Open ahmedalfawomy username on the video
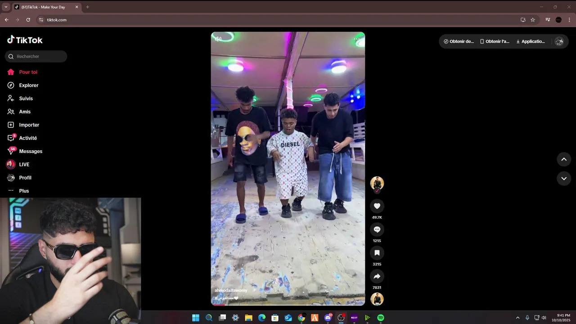 (231, 290)
